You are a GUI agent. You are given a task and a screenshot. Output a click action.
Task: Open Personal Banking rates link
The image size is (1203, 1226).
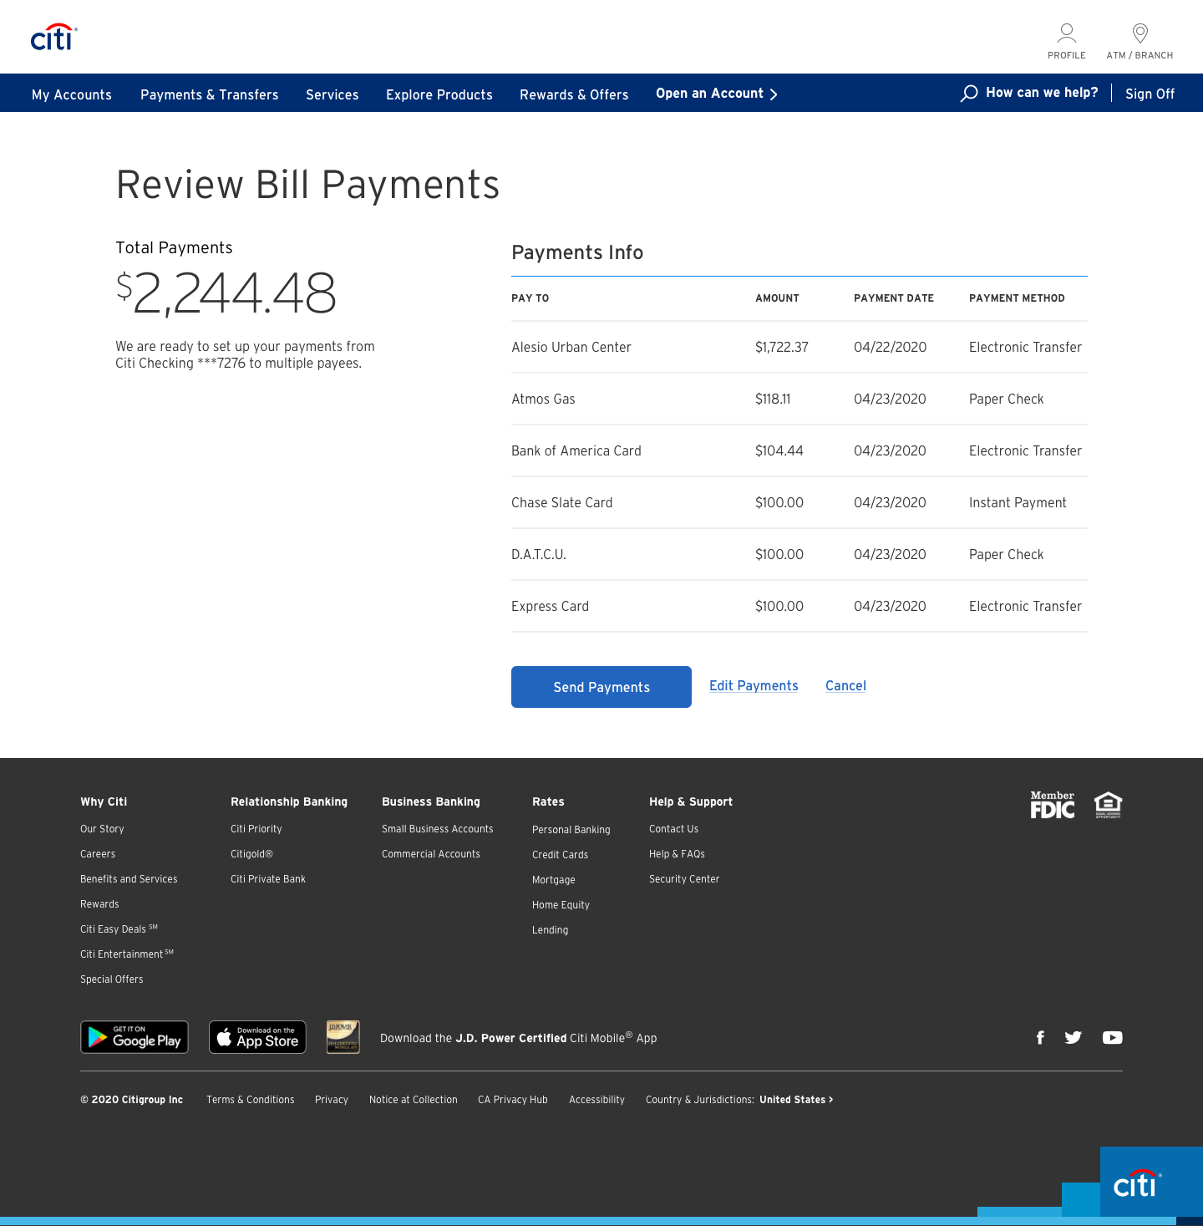point(571,830)
